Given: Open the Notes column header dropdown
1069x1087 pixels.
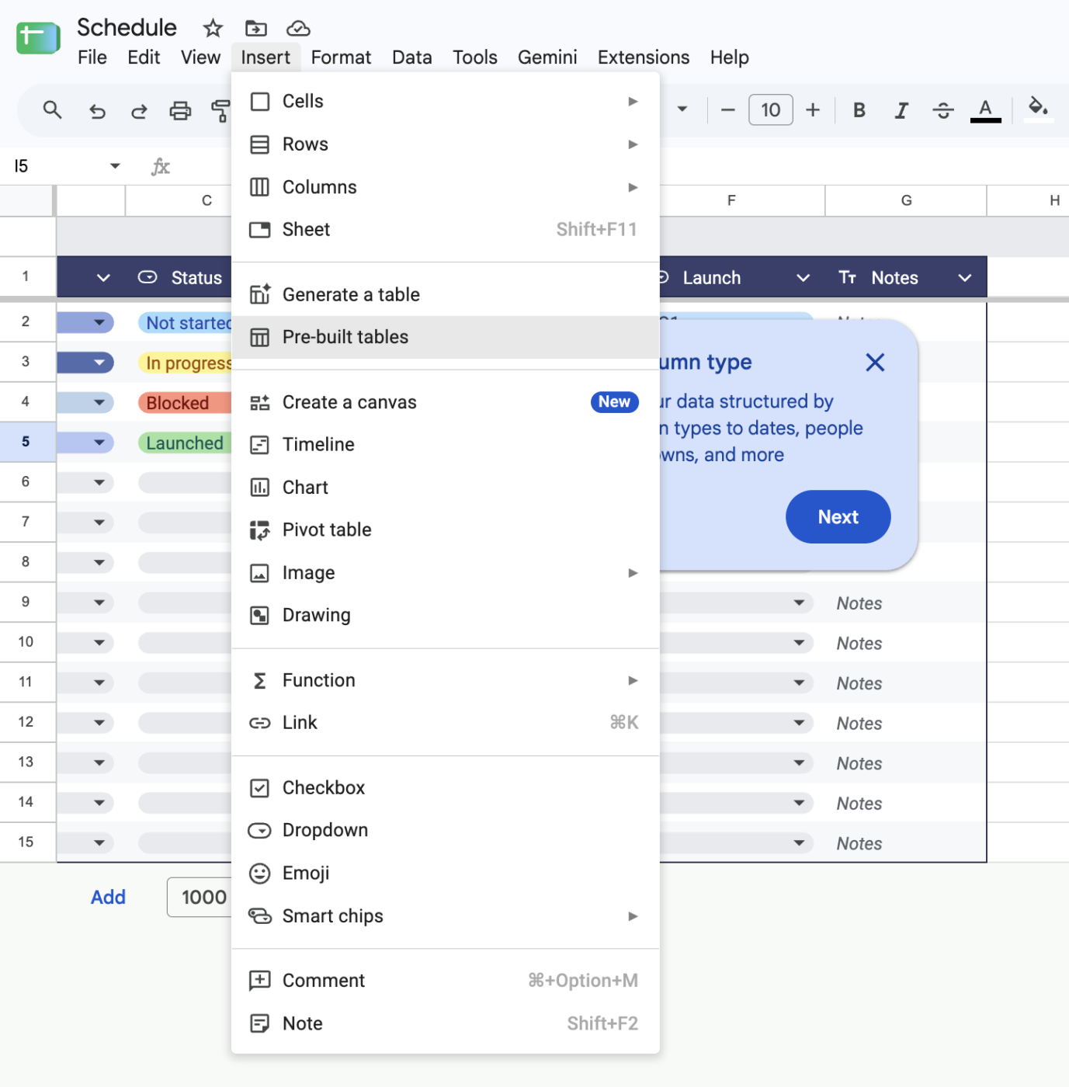Looking at the screenshot, I should pos(965,278).
